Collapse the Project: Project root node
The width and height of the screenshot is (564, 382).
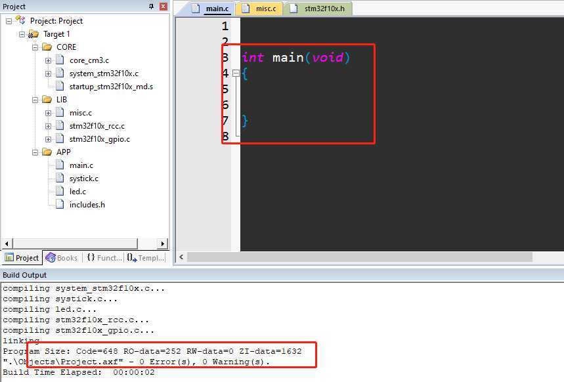[9, 21]
